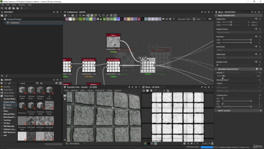Add a Curve node using the green curve icon
The image size is (264, 149).
point(81,19)
